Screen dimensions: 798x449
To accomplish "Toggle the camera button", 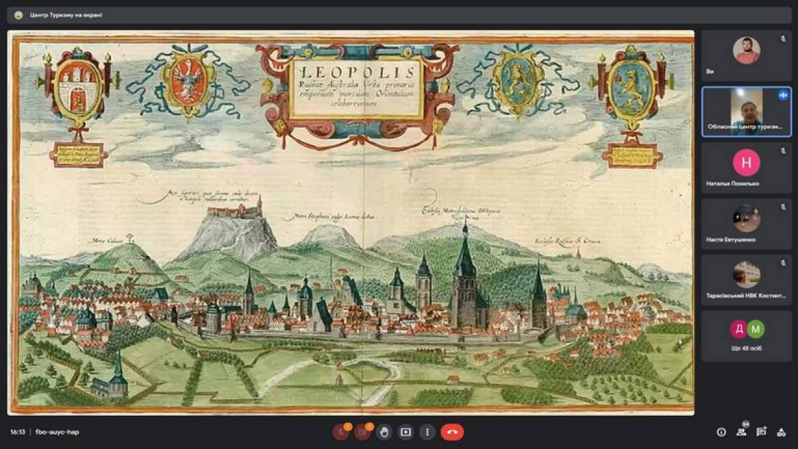I will [x=362, y=432].
